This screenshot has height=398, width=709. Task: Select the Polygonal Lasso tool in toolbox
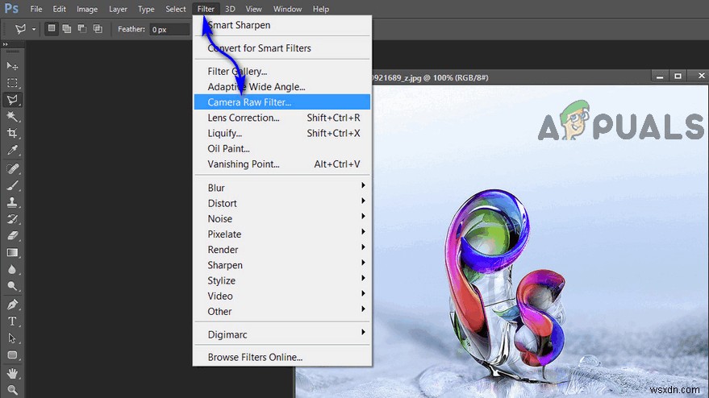[x=12, y=100]
